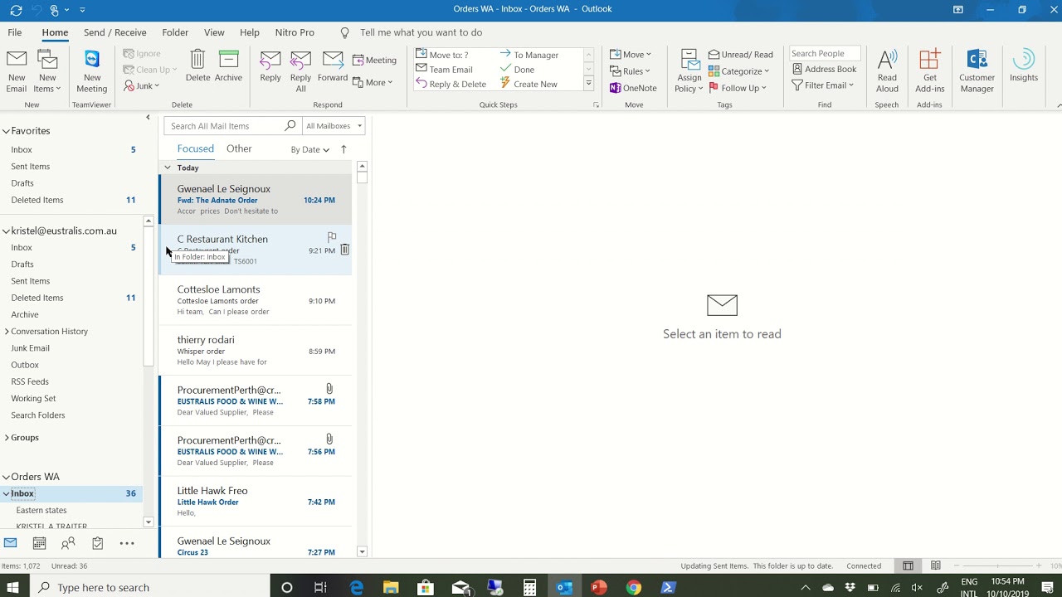Click Create New quick step
This screenshot has width=1062, height=597.
[529, 84]
